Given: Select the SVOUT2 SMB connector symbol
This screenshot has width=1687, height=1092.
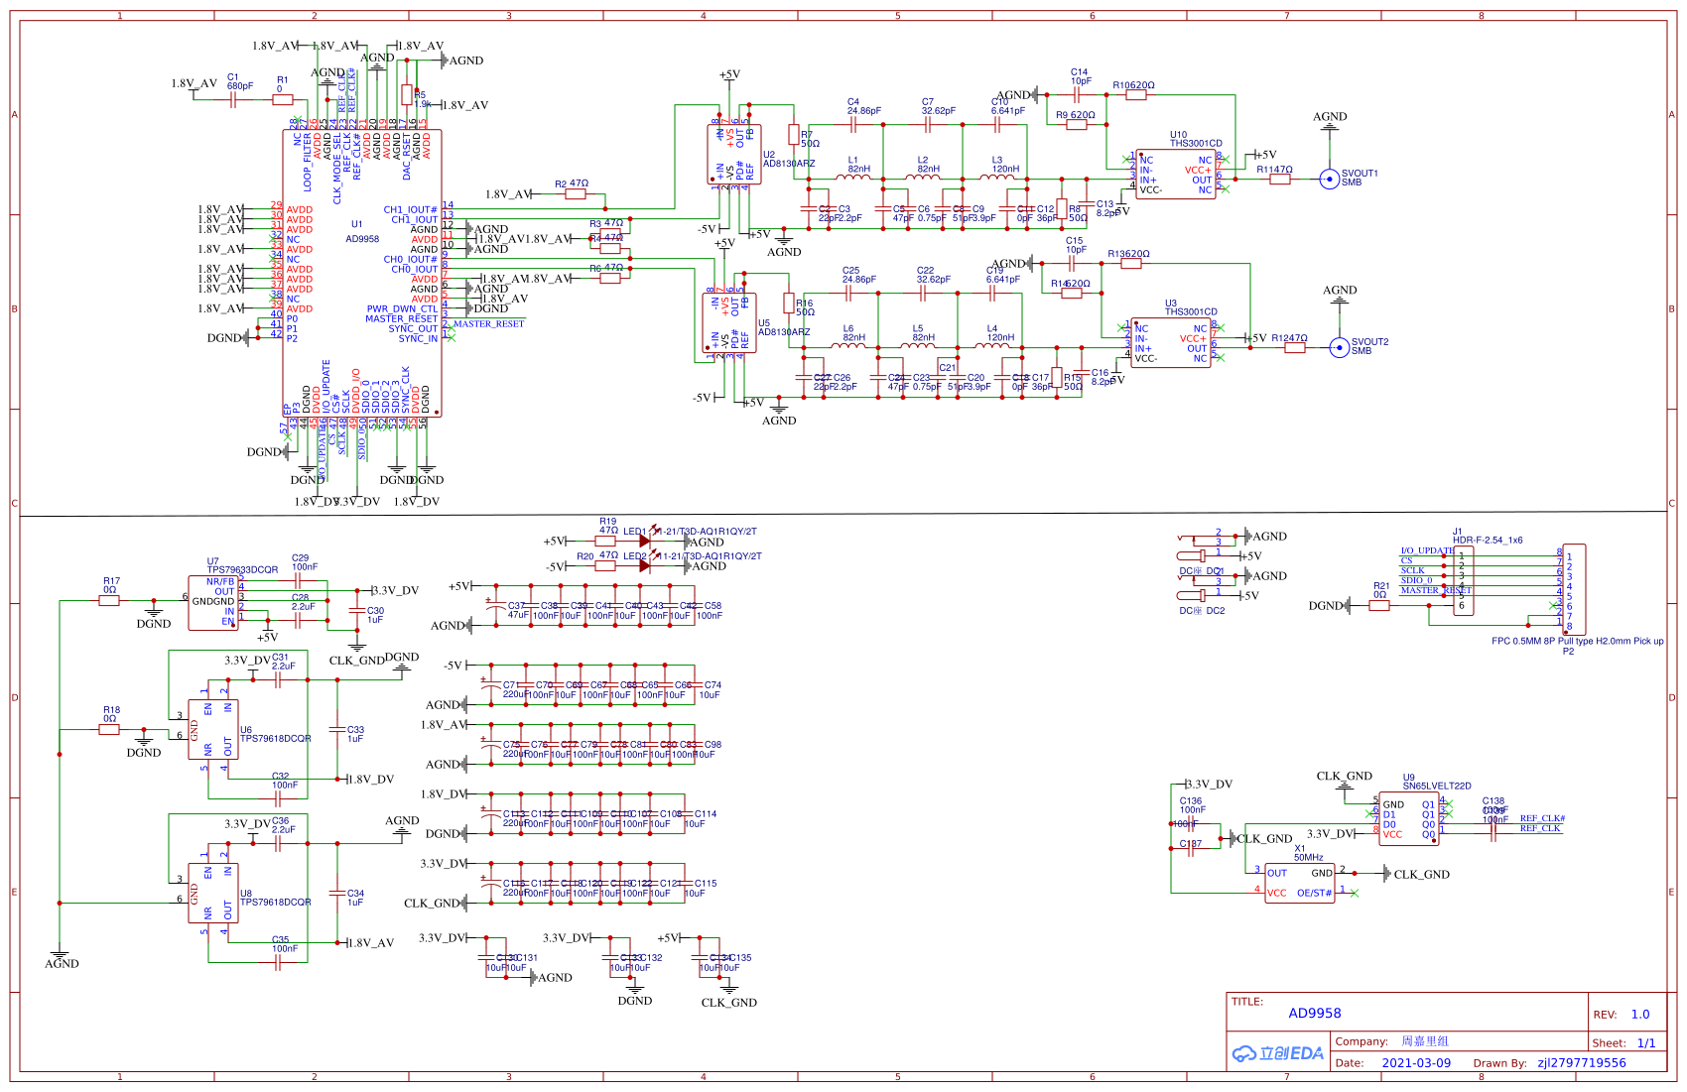Looking at the screenshot, I should pos(1339,347).
